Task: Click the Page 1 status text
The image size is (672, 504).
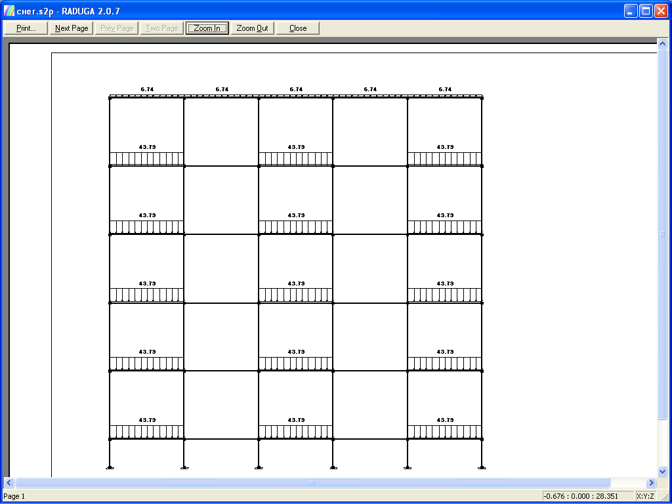Action: pyautogui.click(x=14, y=496)
